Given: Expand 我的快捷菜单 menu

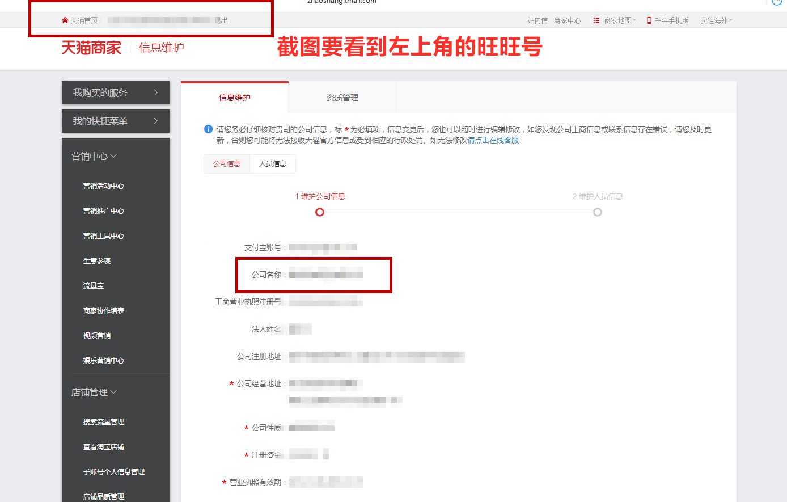Looking at the screenshot, I should click(x=116, y=121).
